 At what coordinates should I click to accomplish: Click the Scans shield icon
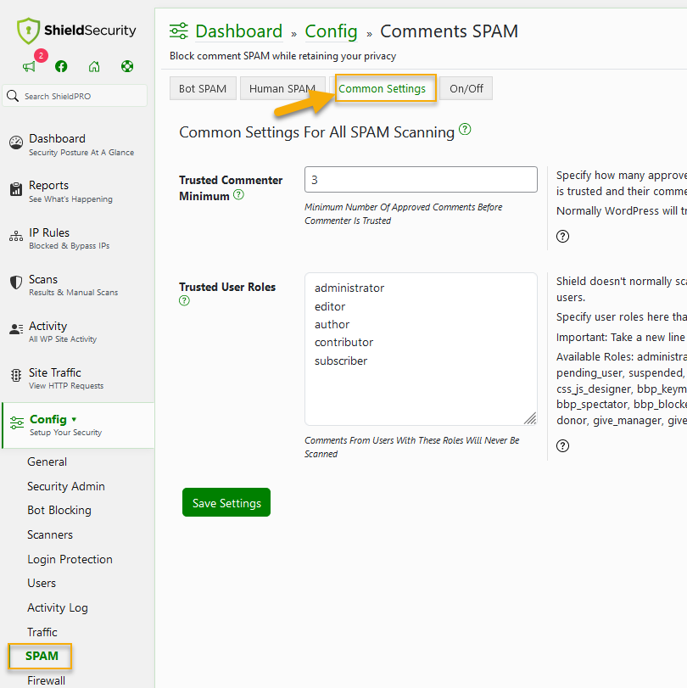(x=16, y=282)
